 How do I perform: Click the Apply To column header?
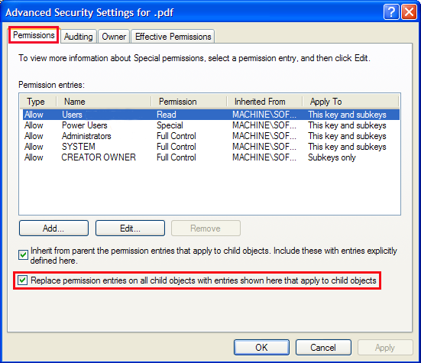pos(351,102)
